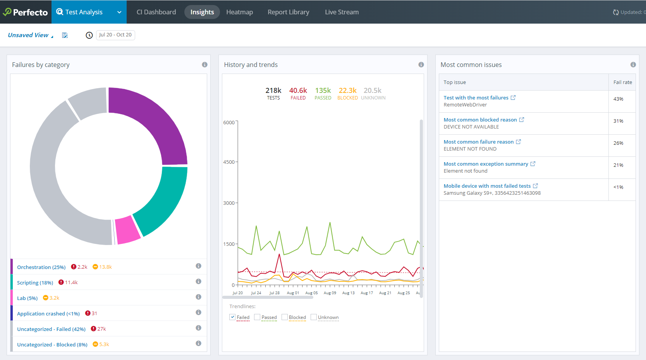
Task: Click the clock icon next to date range
Action: pos(89,35)
